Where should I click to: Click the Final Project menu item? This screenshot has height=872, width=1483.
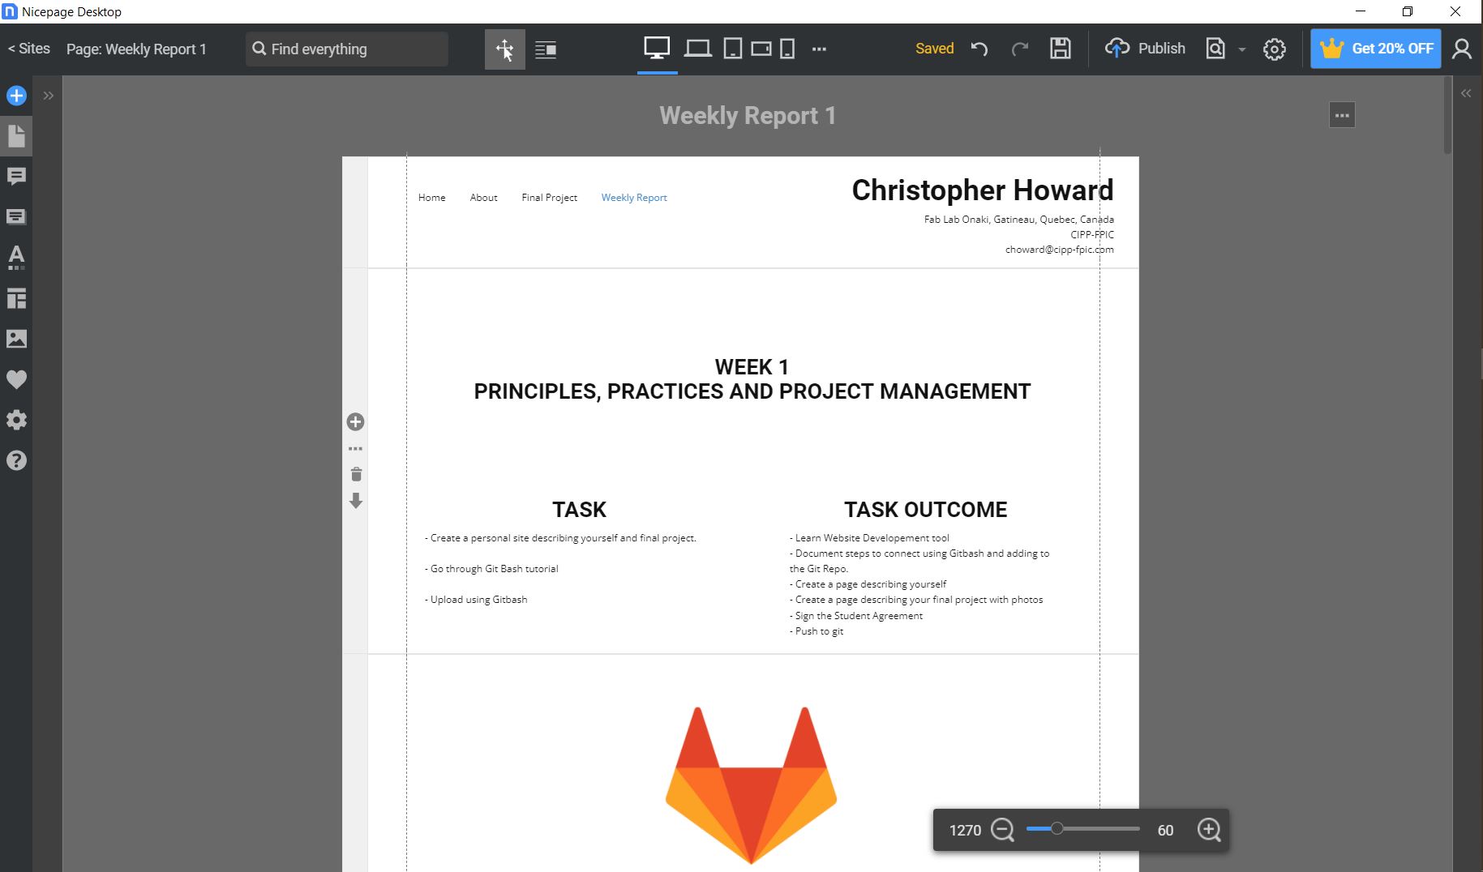pos(550,198)
